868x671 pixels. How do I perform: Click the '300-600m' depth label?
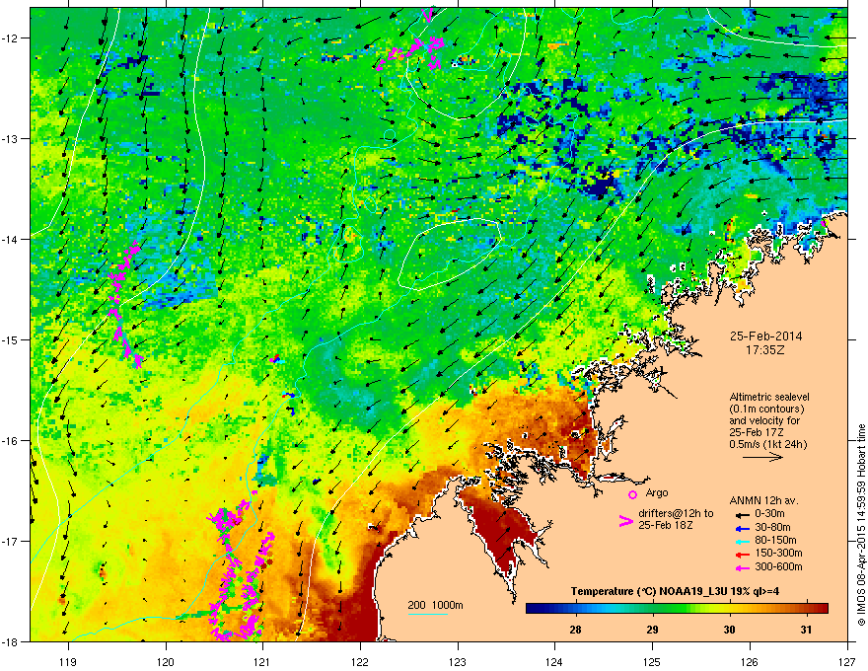click(x=778, y=566)
